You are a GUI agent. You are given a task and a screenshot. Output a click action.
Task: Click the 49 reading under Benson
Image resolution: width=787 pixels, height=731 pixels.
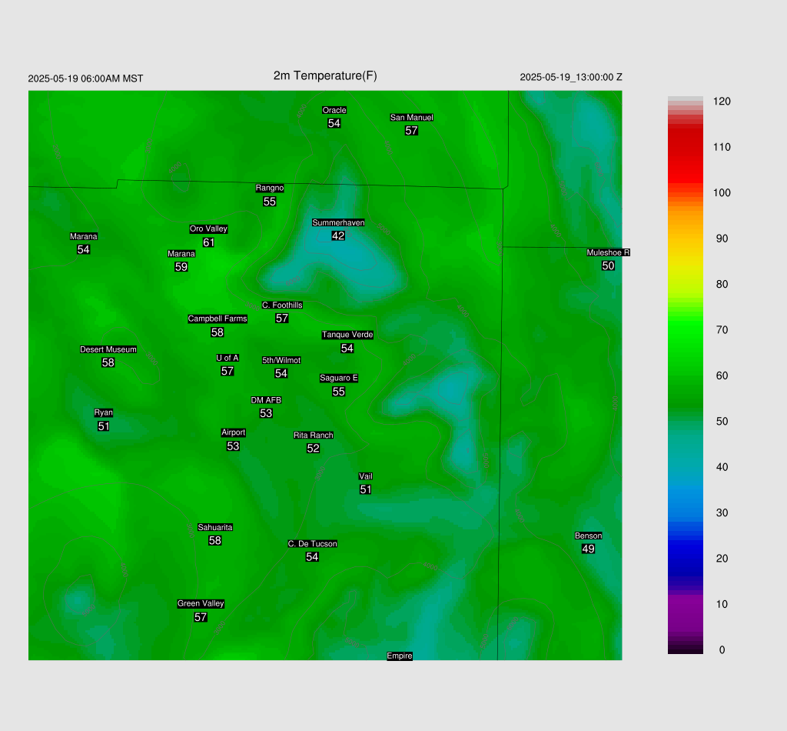[588, 549]
